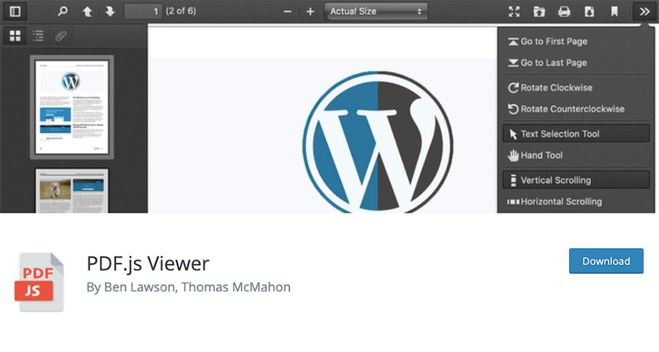Image resolution: width=659 pixels, height=352 pixels.
Task: Go to next page arrow
Action: 110,12
